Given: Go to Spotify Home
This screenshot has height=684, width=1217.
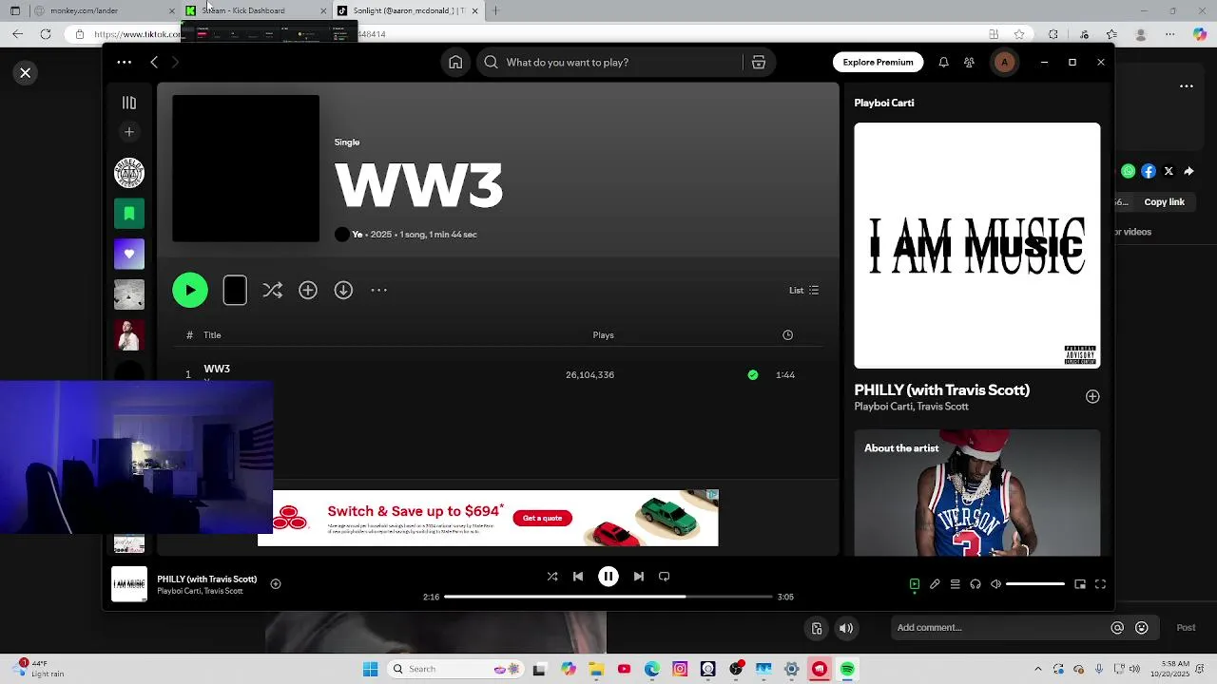Looking at the screenshot, I should pyautogui.click(x=455, y=63).
